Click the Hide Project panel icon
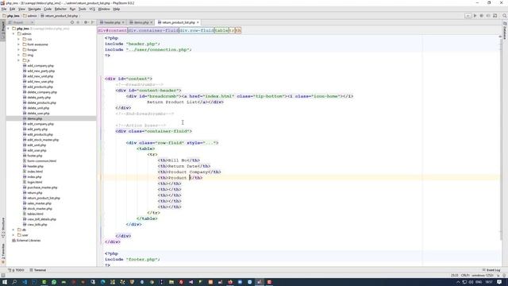The image size is (508, 286). point(93,22)
